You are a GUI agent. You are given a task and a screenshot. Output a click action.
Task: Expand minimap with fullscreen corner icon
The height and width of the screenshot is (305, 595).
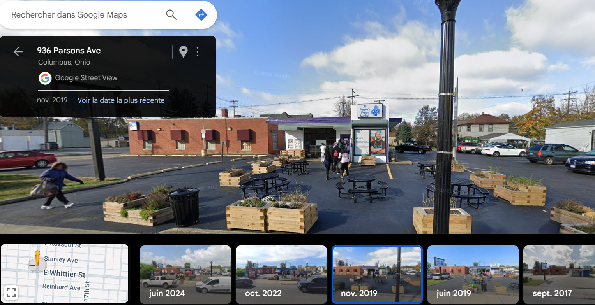(11, 292)
